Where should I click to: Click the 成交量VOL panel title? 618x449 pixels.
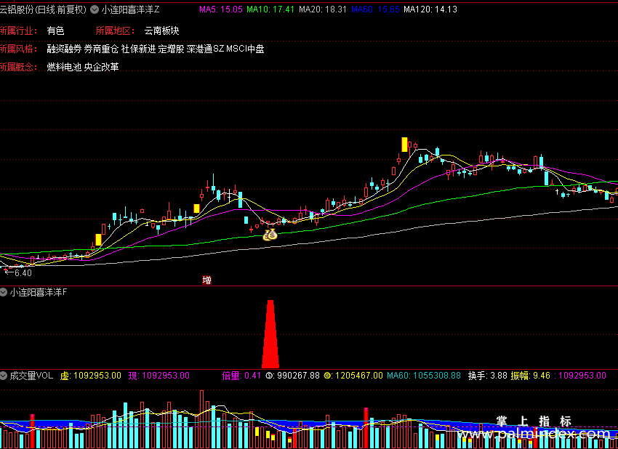pos(31,376)
